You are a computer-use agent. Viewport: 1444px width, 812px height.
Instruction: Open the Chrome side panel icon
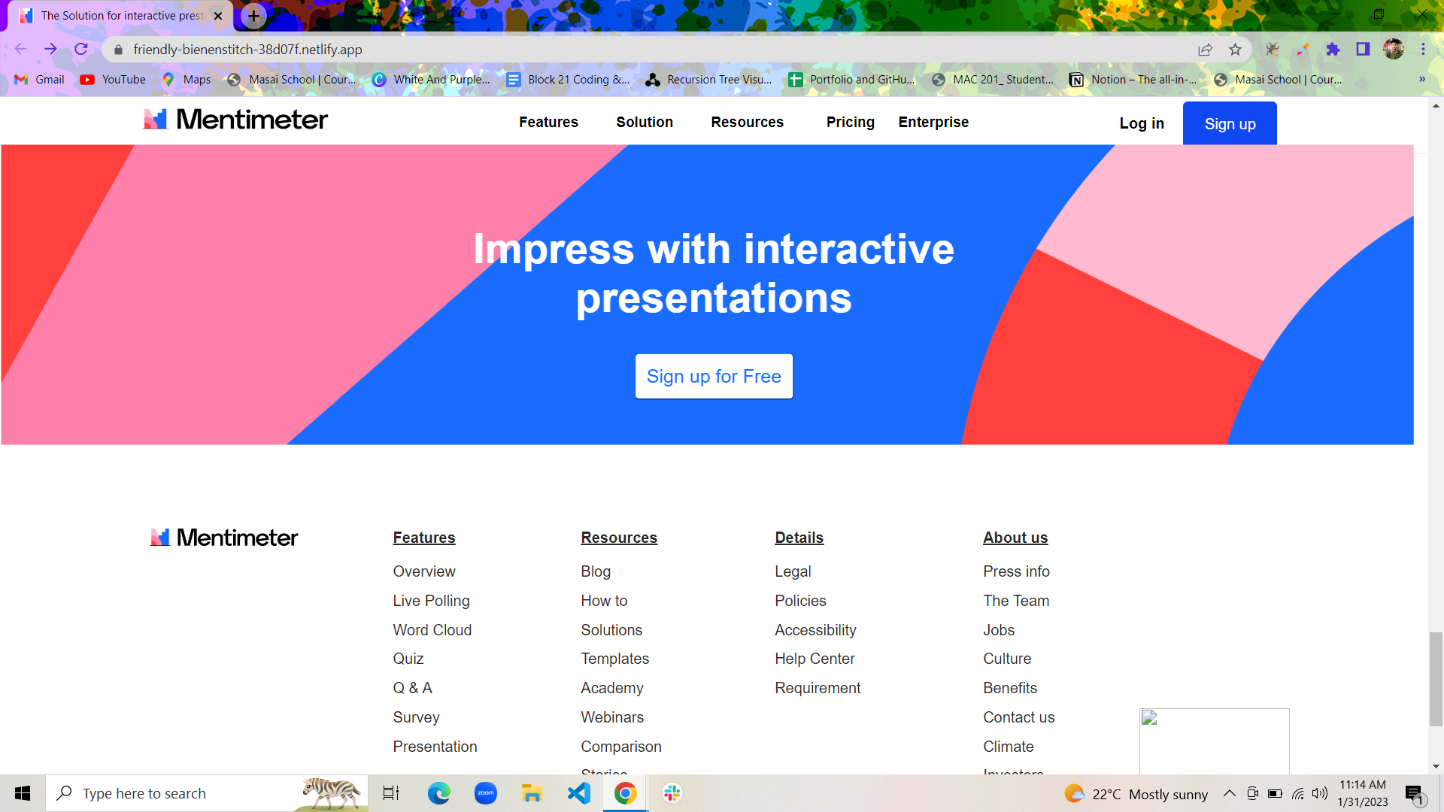click(1363, 50)
